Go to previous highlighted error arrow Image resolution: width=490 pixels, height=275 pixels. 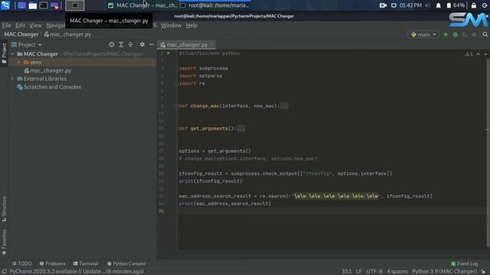coord(478,54)
